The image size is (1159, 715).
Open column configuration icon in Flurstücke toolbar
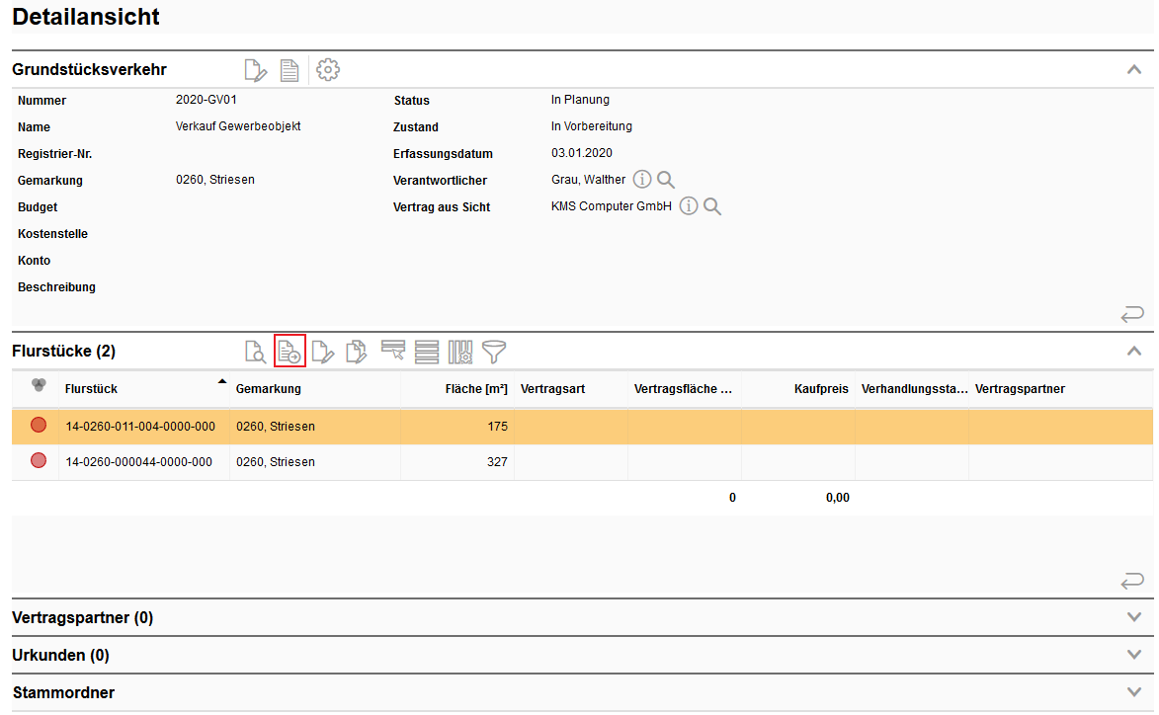pos(460,352)
